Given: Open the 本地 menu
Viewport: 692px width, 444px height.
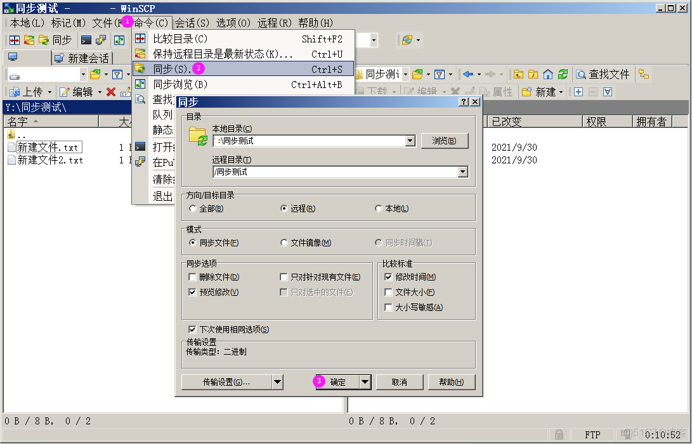Looking at the screenshot, I should [27, 23].
